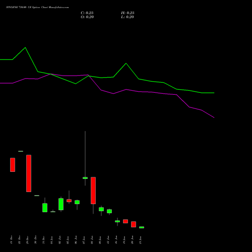Click the high value H: 0.25

click(x=128, y=13)
